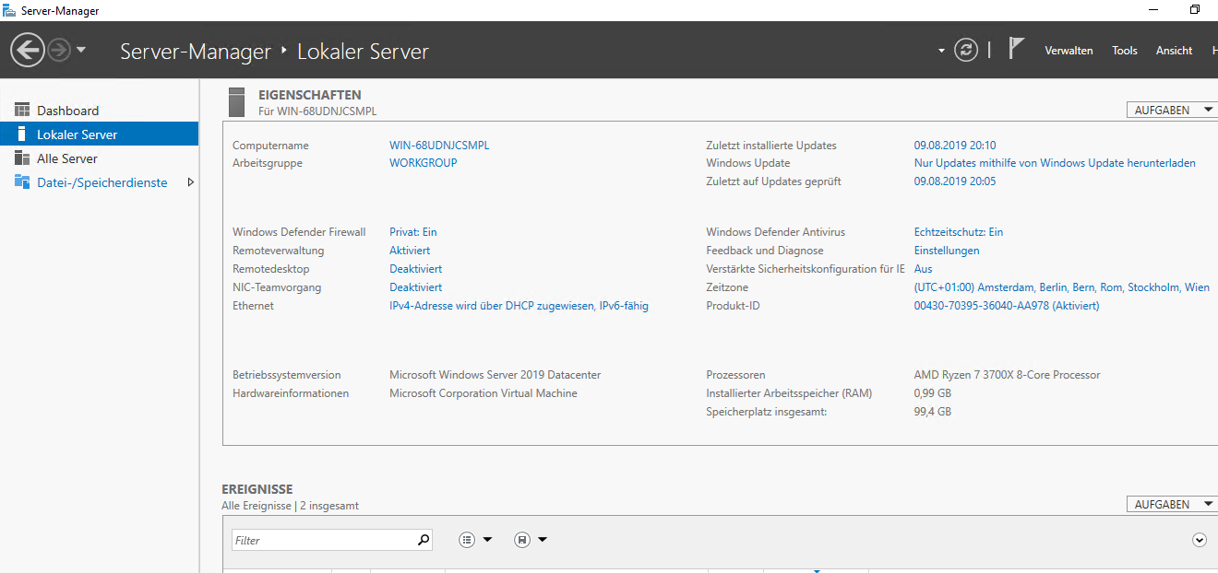This screenshot has height=573, width=1218.
Task: Open dropdown arrow next to list options
Action: 487,540
